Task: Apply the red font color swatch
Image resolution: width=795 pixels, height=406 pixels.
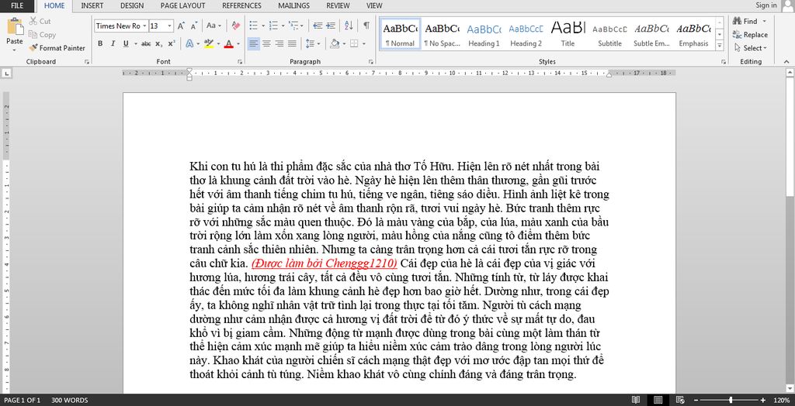Action: pyautogui.click(x=229, y=43)
